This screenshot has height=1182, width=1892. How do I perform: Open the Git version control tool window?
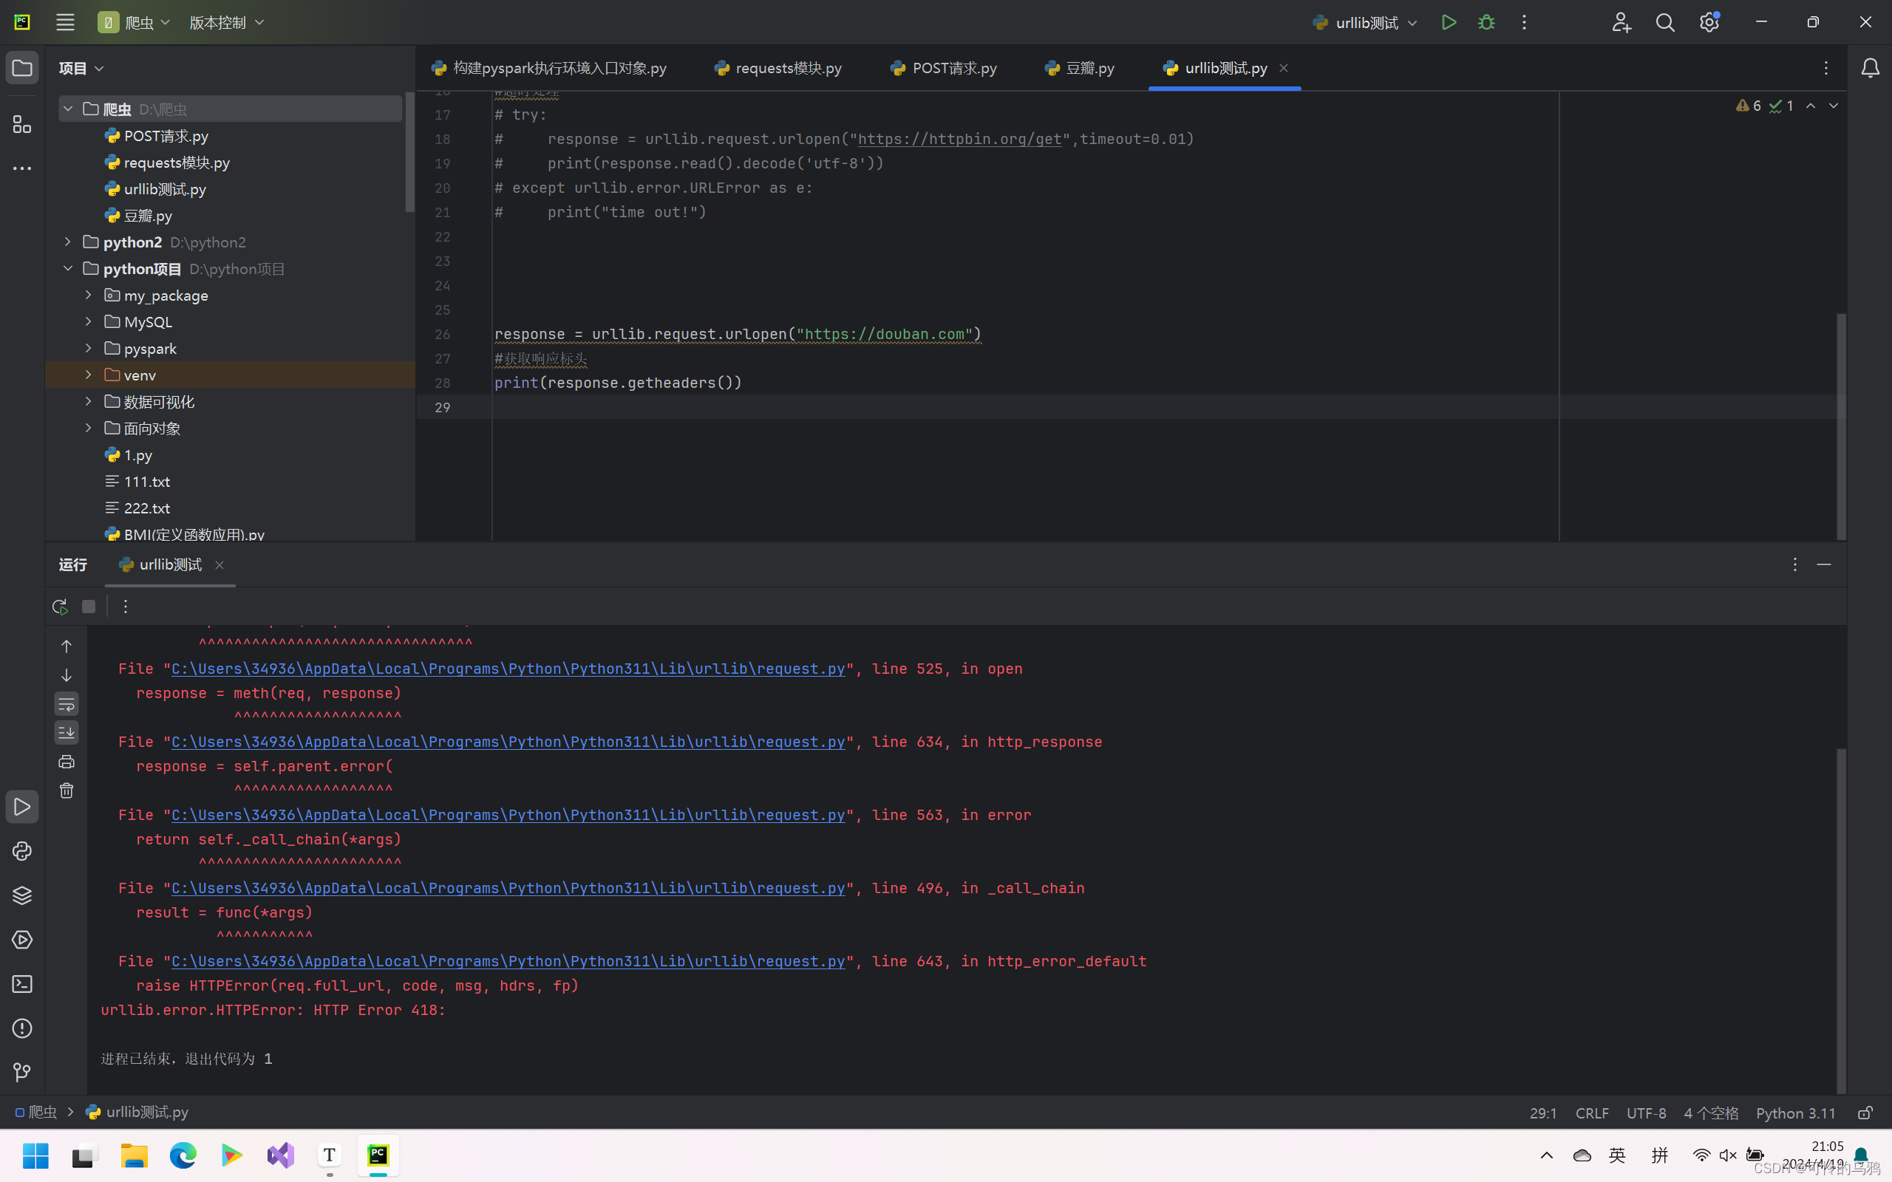[x=22, y=1073]
